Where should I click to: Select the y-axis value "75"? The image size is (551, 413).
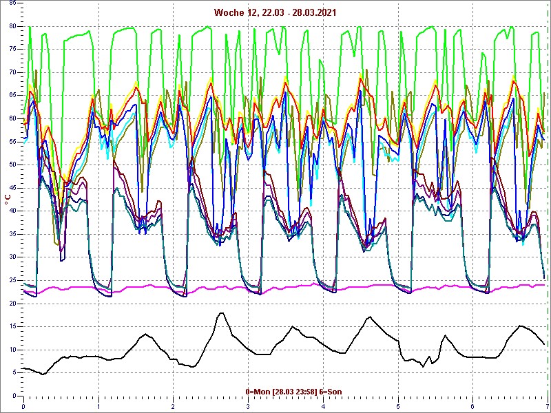(x=12, y=50)
